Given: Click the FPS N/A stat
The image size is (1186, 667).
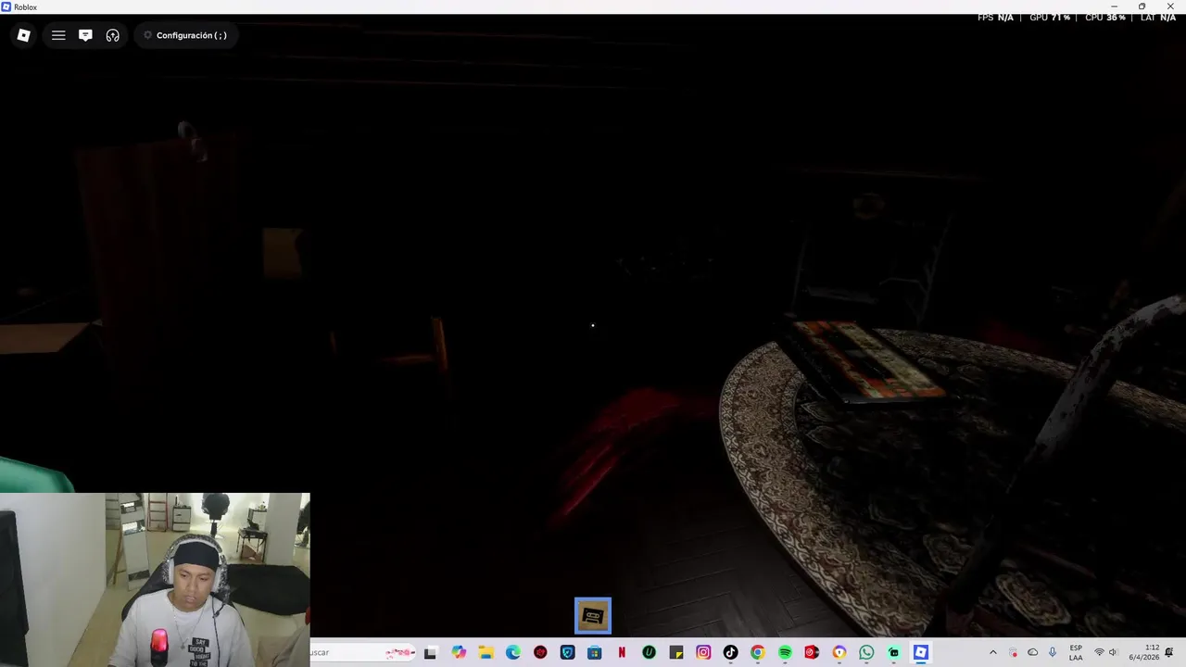Looking at the screenshot, I should (995, 18).
